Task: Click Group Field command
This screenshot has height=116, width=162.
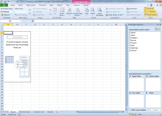Action: pyautogui.click(x=38, y=15)
